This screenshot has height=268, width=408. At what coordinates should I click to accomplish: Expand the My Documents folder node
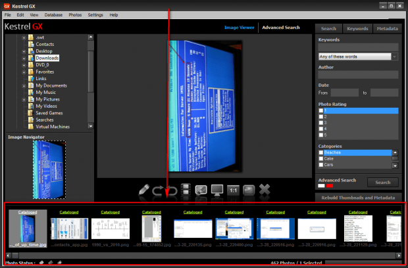point(24,85)
